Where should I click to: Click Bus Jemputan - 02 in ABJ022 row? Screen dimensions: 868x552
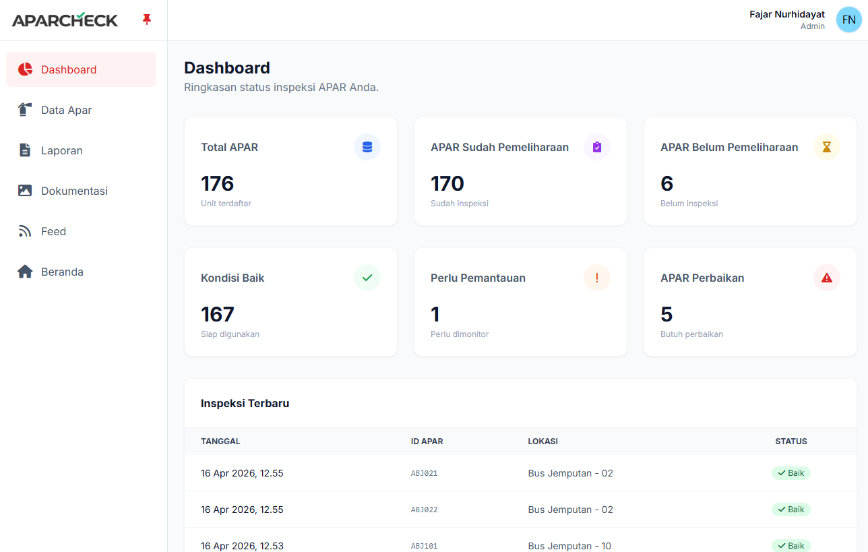pos(571,510)
